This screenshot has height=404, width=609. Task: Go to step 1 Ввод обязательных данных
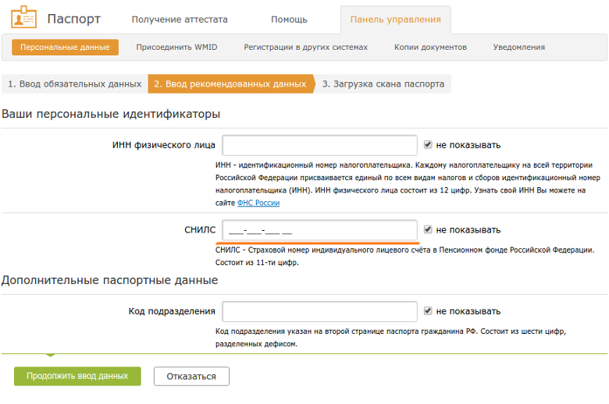tap(74, 84)
